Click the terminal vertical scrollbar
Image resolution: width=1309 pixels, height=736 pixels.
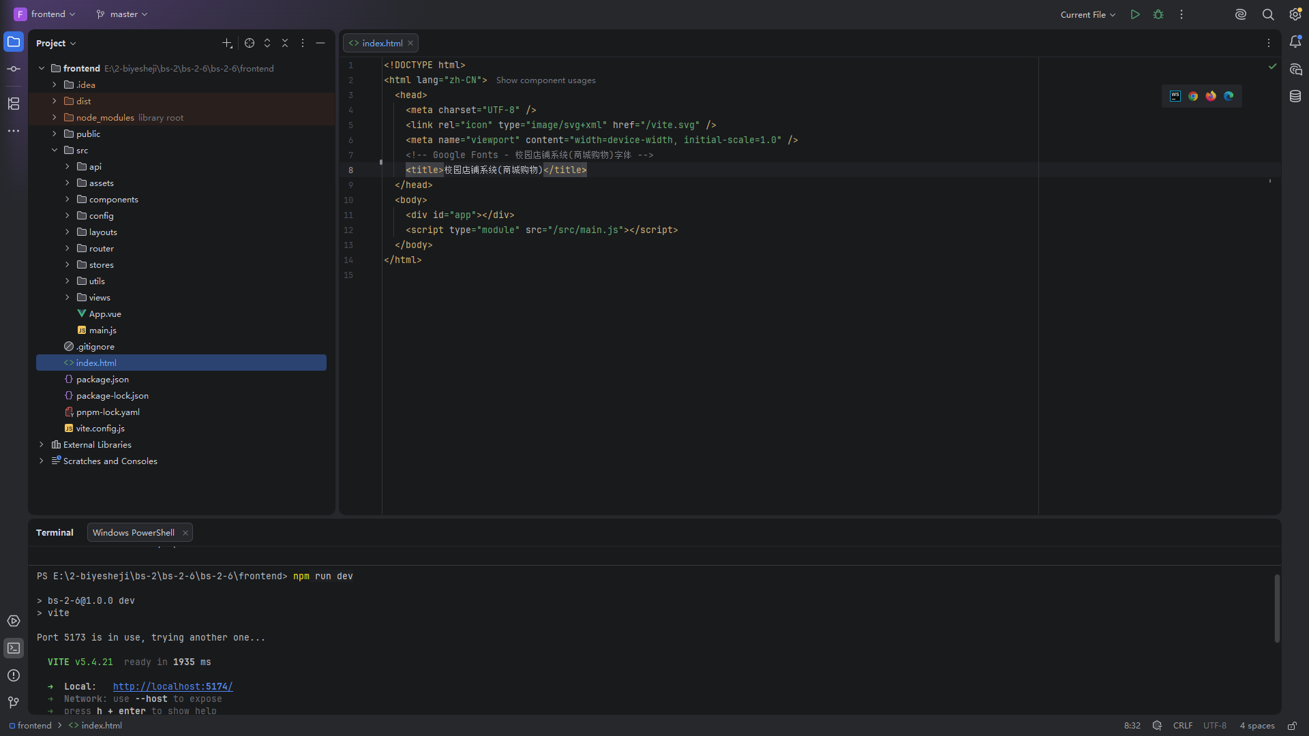point(1277,608)
